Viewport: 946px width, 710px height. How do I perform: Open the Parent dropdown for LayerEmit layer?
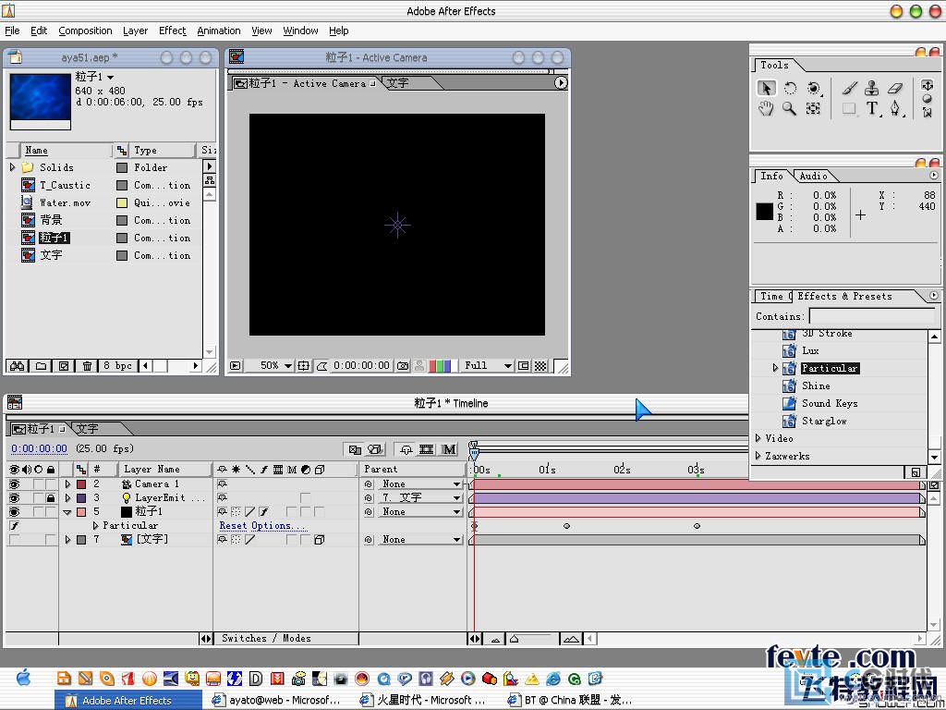pos(420,498)
